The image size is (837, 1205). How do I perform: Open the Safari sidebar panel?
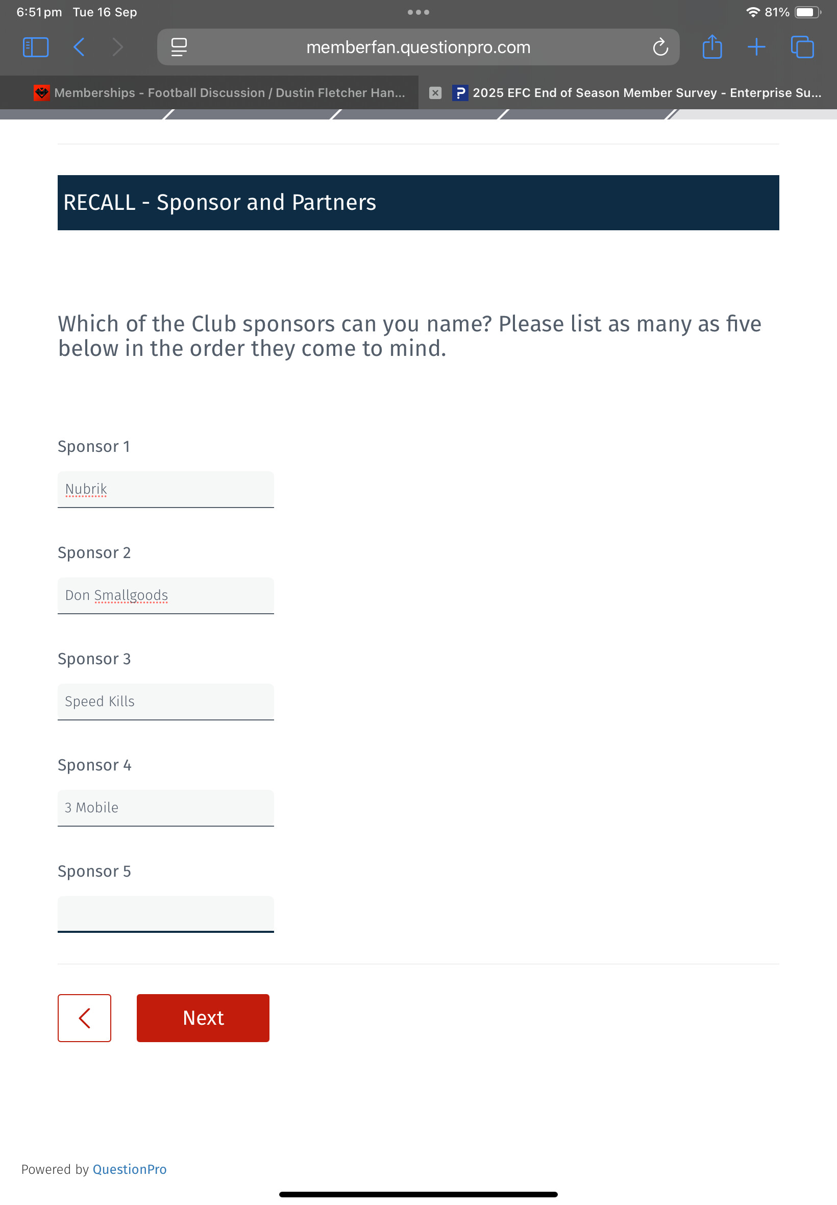(36, 47)
